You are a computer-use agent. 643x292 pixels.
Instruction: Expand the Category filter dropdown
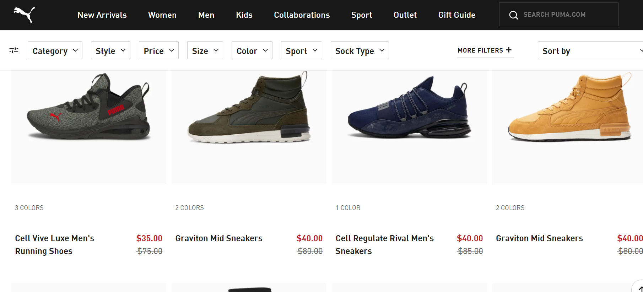[x=55, y=50]
